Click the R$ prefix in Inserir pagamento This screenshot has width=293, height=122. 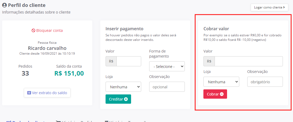[111, 61]
